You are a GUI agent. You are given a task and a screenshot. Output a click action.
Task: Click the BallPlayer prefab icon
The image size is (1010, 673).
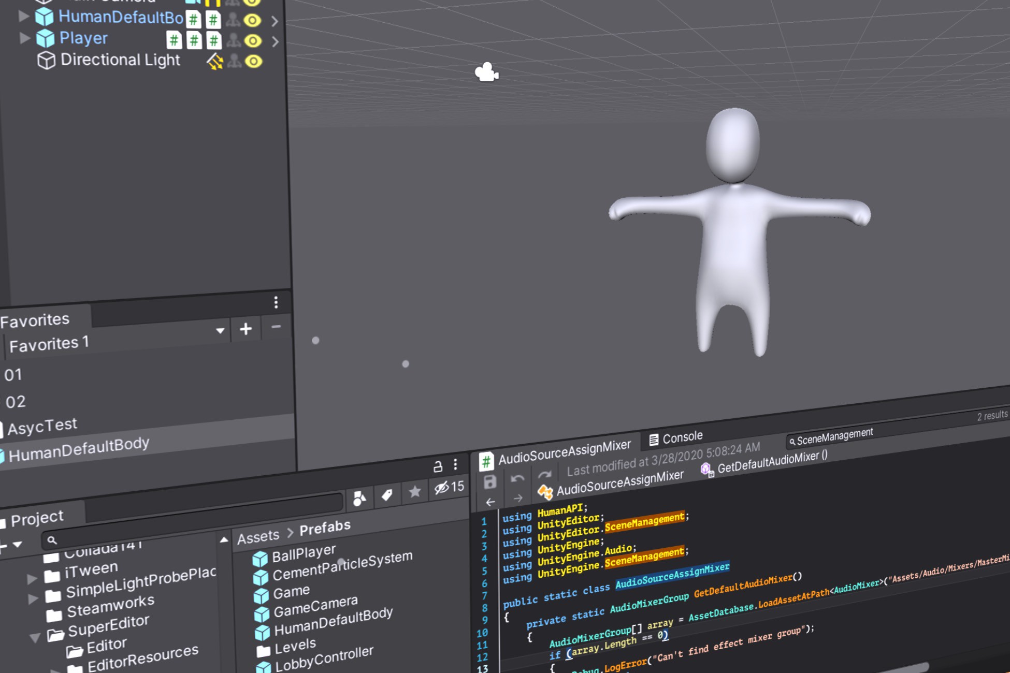260,559
